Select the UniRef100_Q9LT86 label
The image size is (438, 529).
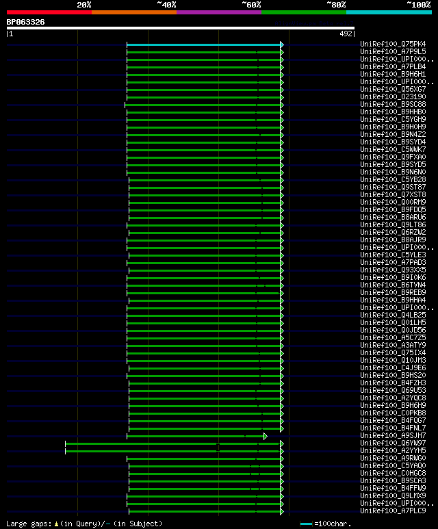click(393, 224)
